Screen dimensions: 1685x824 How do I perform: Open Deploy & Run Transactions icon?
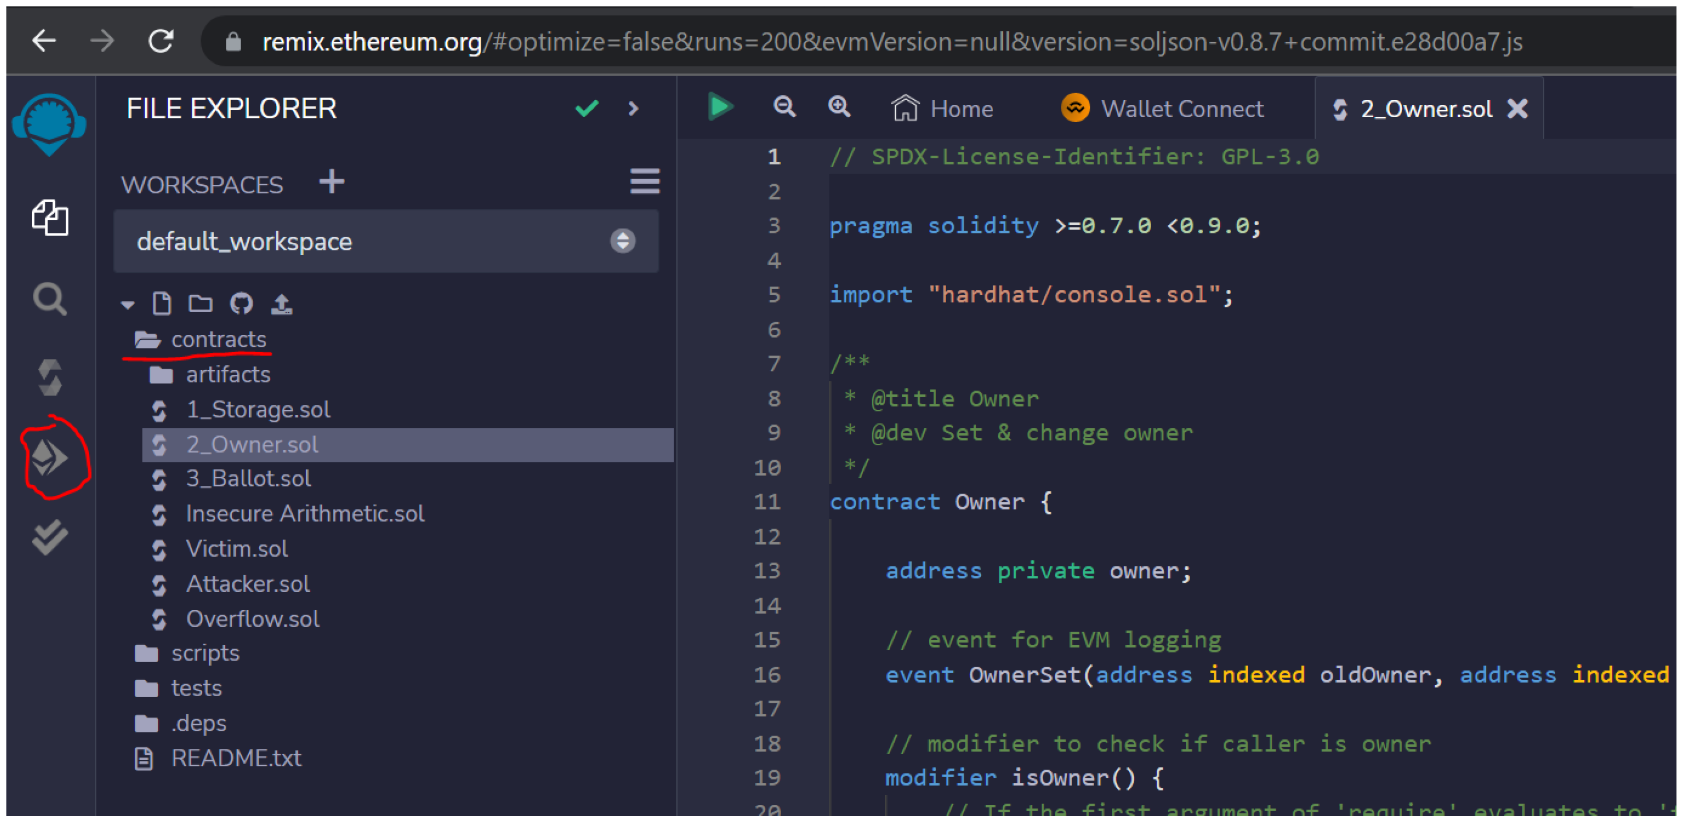[50, 458]
